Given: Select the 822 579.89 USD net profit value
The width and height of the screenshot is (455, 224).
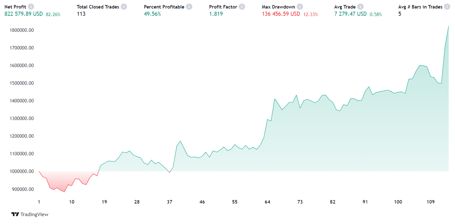Looking at the screenshot, I should click(x=23, y=14).
